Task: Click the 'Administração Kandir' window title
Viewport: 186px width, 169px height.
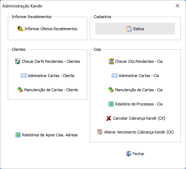Action: 22,6
